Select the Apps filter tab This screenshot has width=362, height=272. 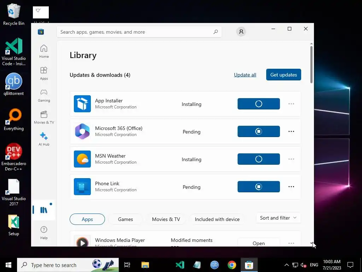[87, 219]
